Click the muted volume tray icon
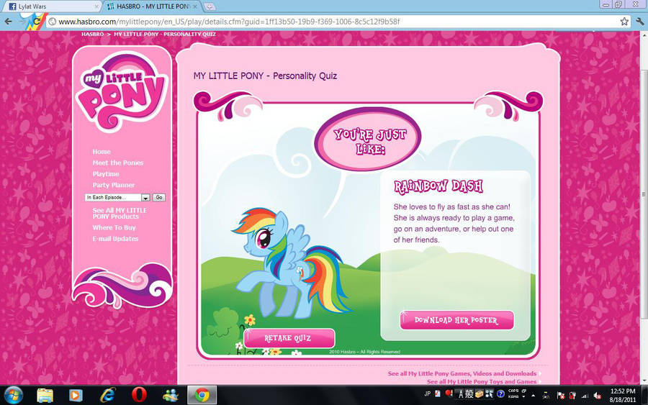This screenshot has height=405, width=648. click(x=597, y=396)
